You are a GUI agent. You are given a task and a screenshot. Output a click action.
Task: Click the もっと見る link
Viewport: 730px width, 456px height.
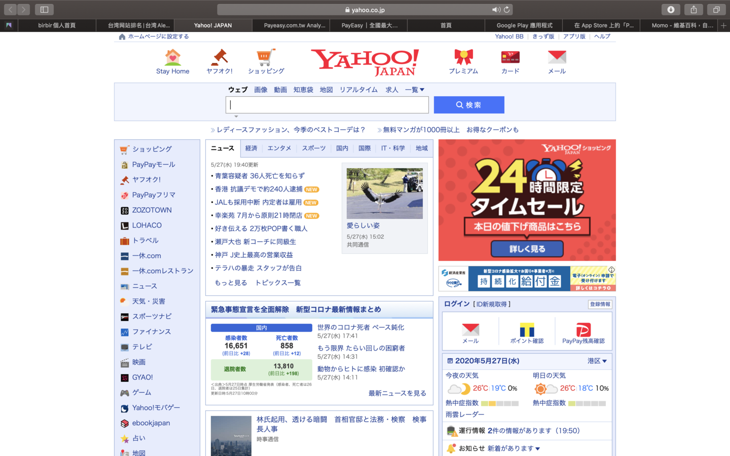coord(231,283)
